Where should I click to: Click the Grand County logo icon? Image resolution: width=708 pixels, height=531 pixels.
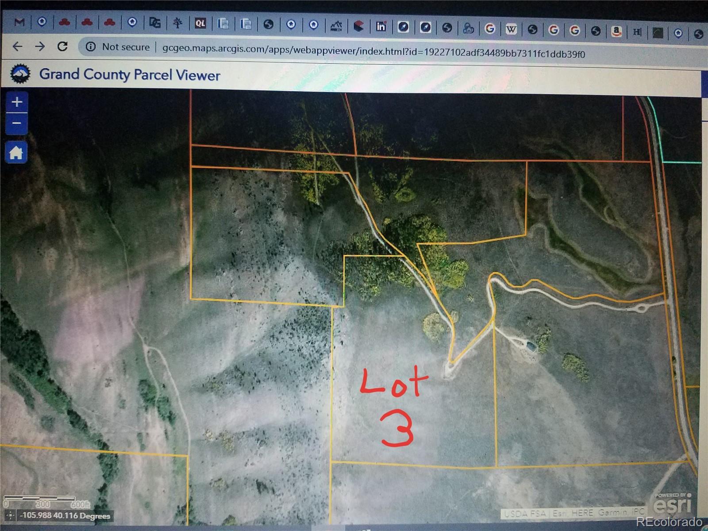pos(20,73)
